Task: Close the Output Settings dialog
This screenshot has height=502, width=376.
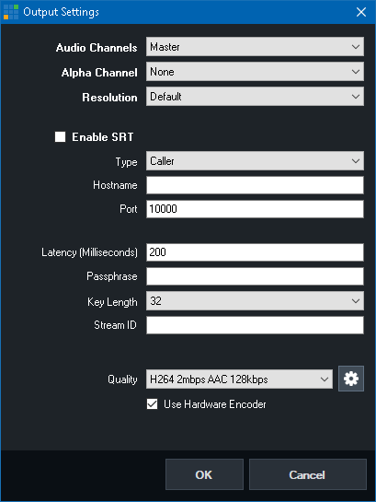Action: tap(361, 12)
